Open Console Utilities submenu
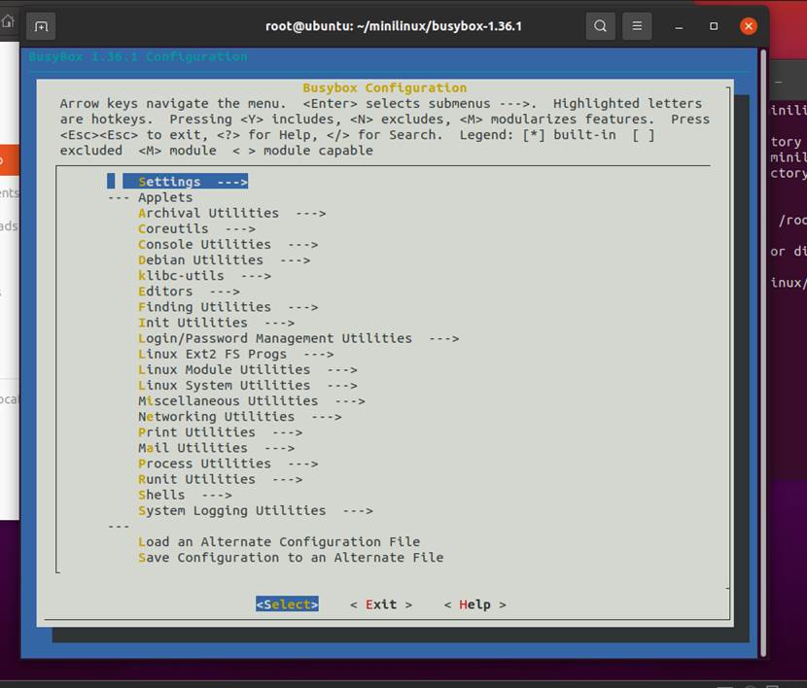 click(x=228, y=244)
